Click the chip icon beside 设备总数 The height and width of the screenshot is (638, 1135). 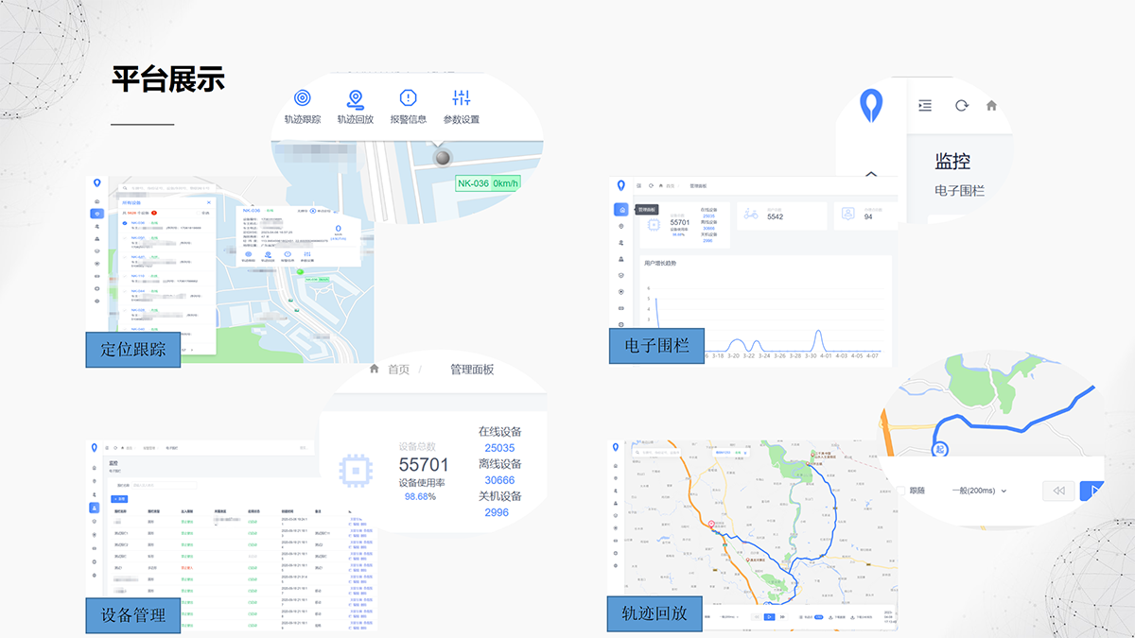[355, 469]
